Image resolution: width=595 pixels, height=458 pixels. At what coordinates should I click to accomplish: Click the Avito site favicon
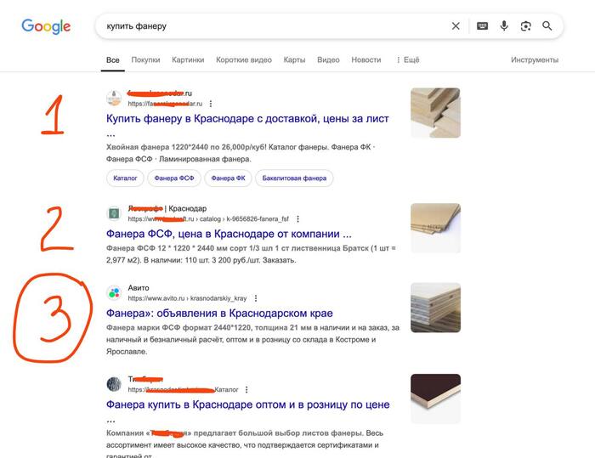click(114, 293)
